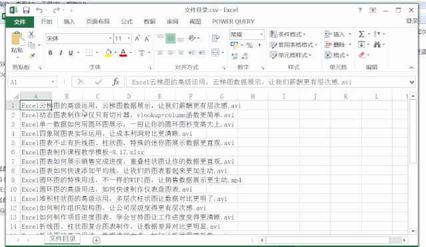Decrease font size with smaller A
The width and height of the screenshot is (426, 247).
(147, 39)
